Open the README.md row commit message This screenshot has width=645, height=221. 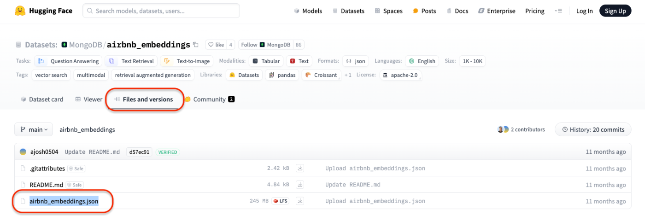(353, 185)
